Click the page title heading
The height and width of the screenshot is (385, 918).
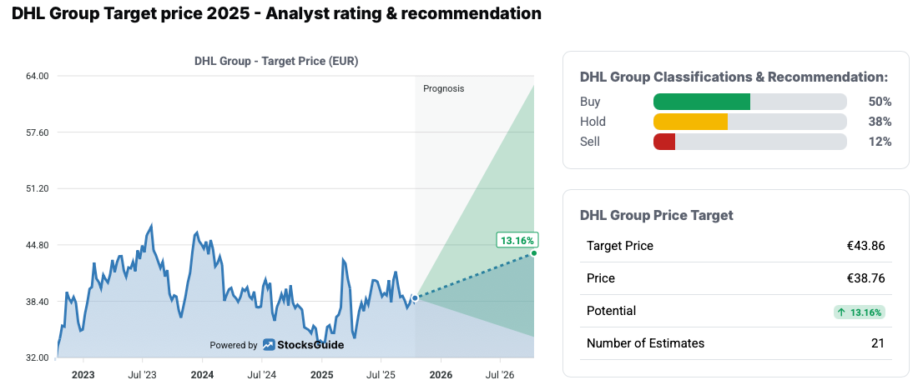pyautogui.click(x=276, y=14)
